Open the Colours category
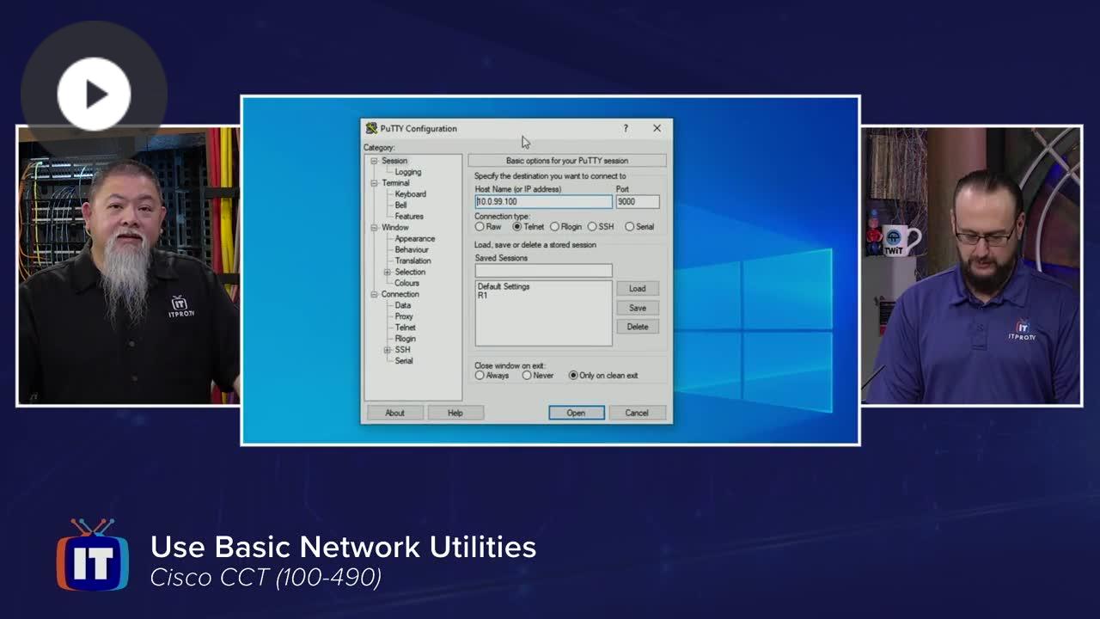 (x=407, y=283)
